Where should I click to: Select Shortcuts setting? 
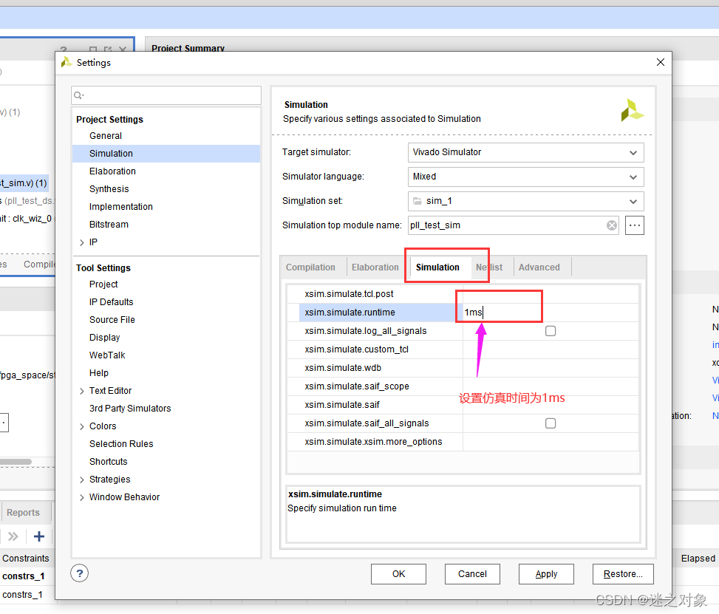coord(109,462)
